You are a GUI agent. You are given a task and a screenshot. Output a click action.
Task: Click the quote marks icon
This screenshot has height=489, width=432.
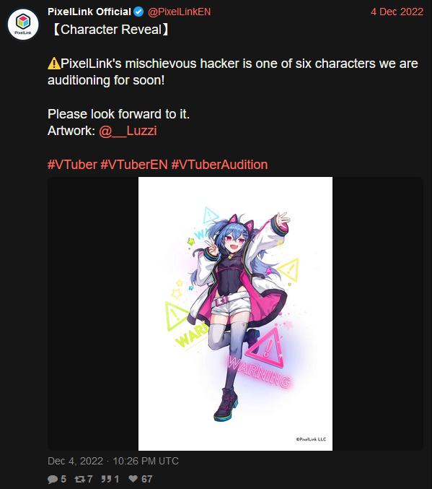pyautogui.click(x=106, y=479)
